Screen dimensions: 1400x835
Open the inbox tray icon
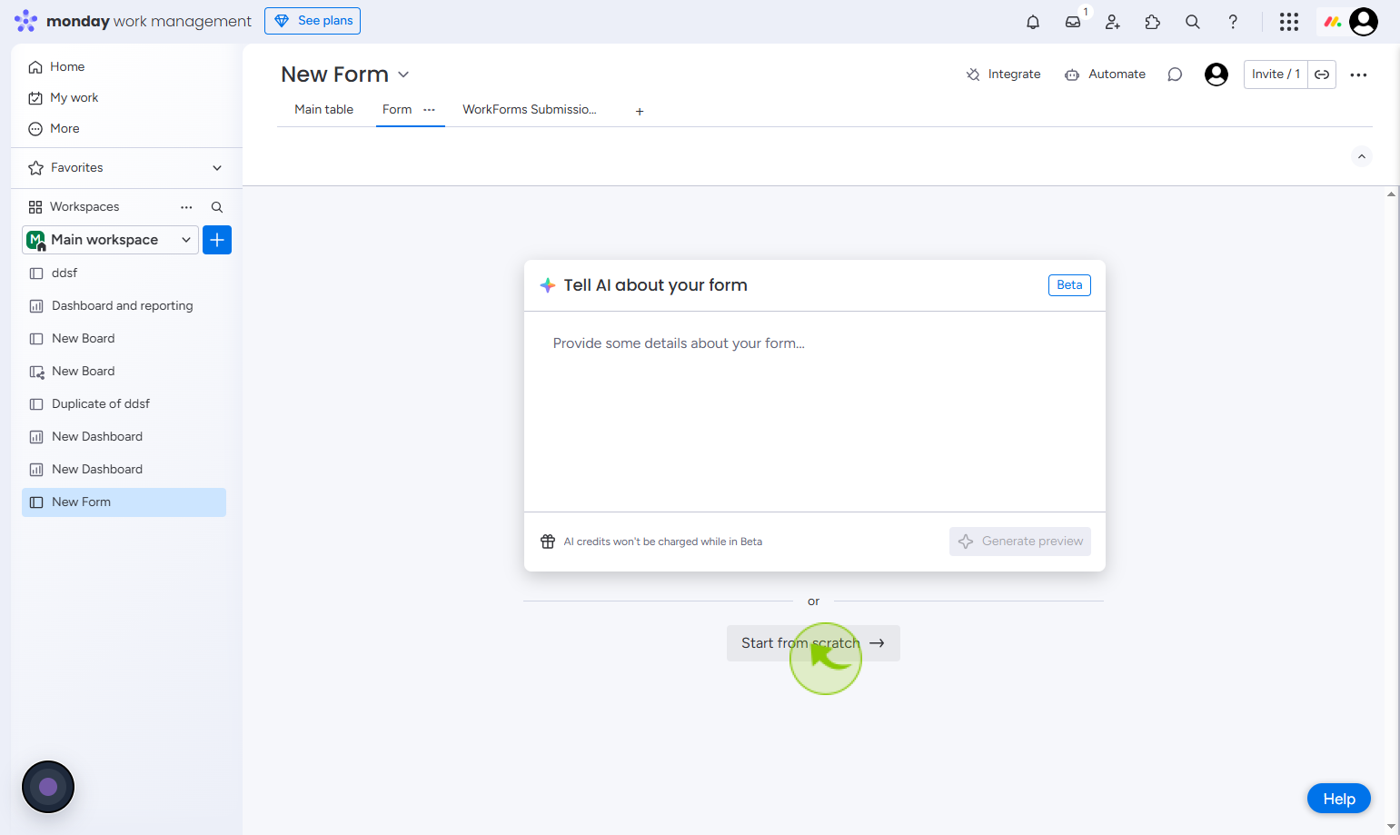click(x=1073, y=22)
